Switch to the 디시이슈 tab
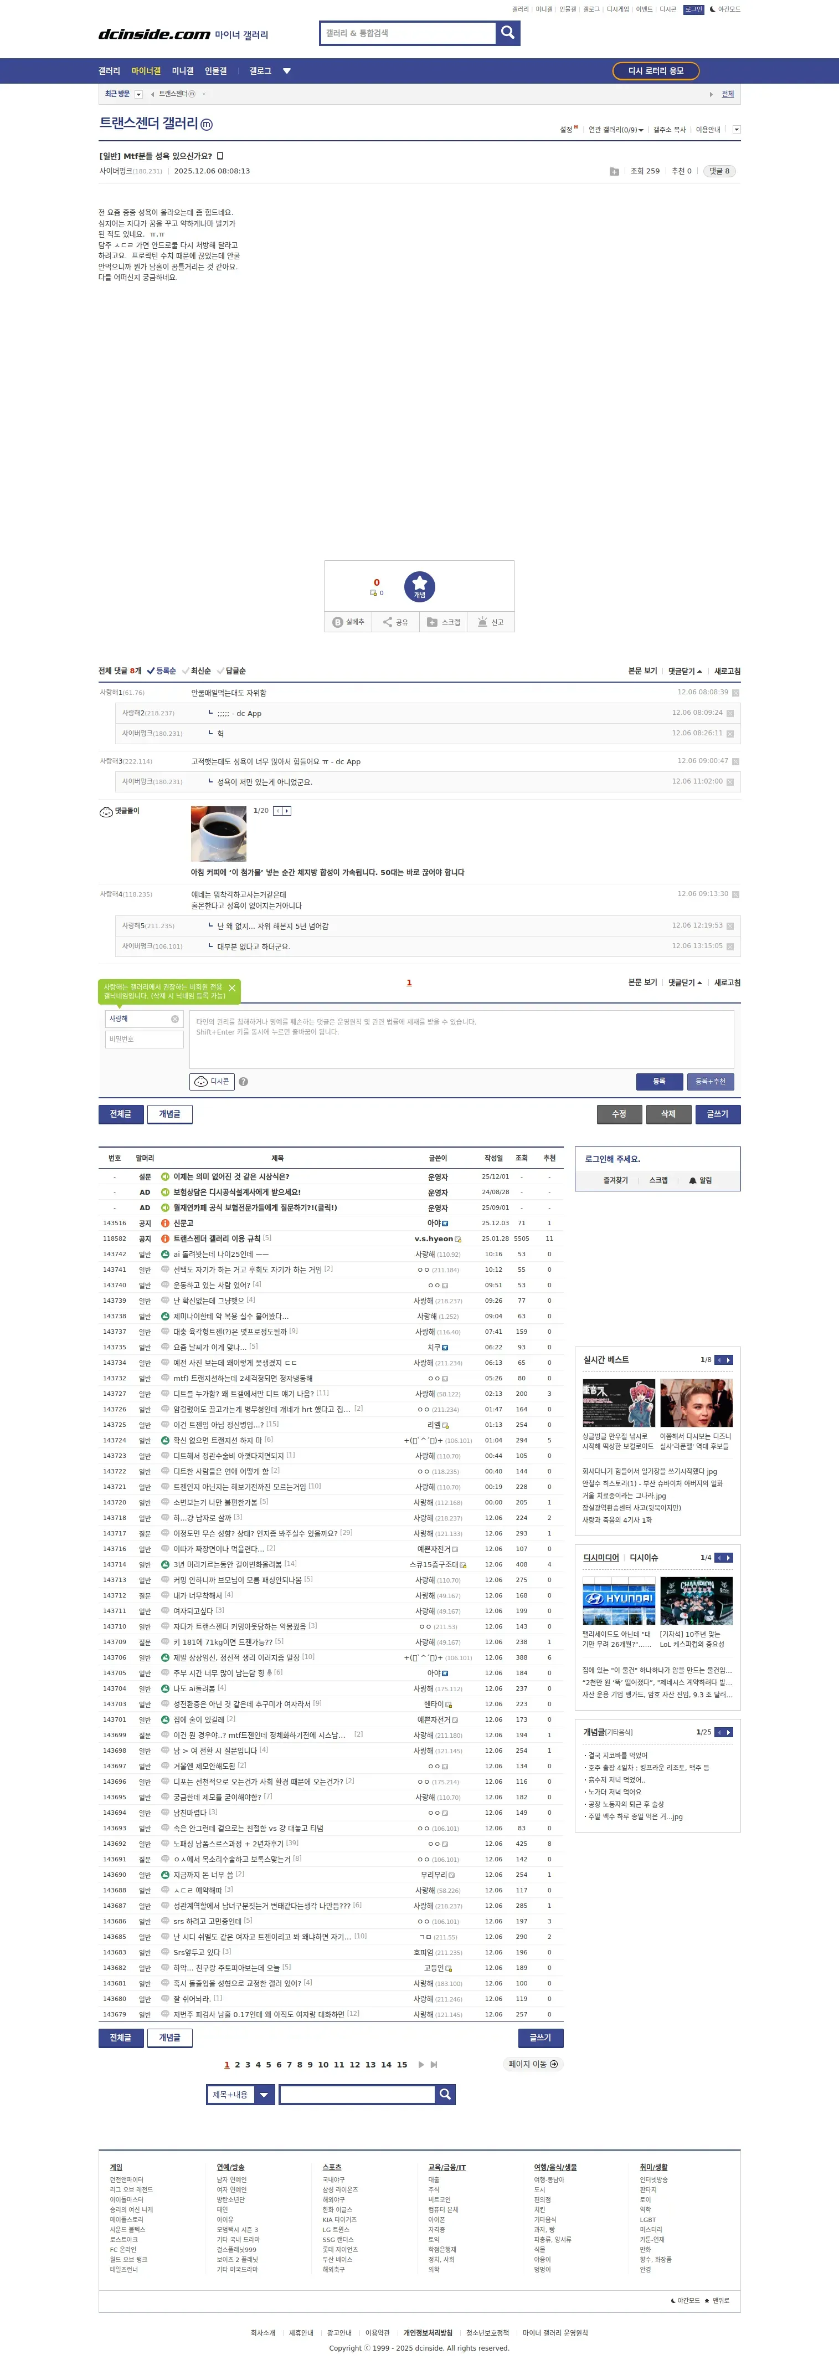The image size is (839, 2380). pos(644,1558)
